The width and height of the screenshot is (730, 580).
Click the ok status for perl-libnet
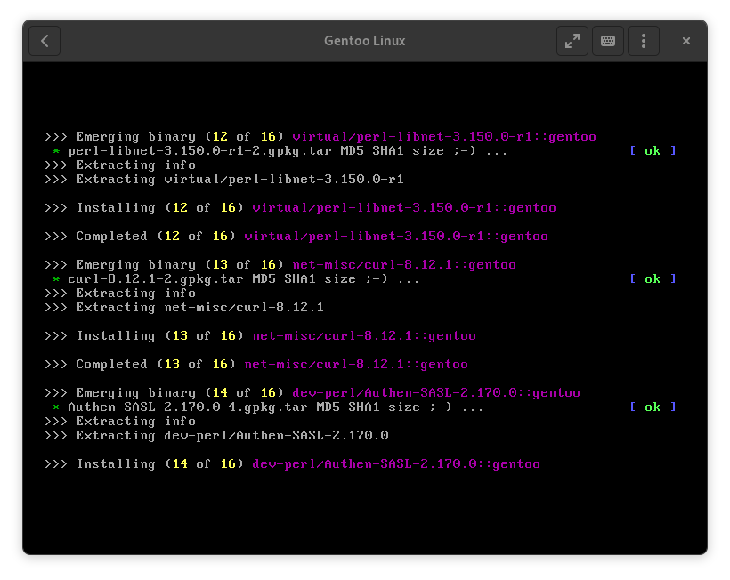click(653, 150)
